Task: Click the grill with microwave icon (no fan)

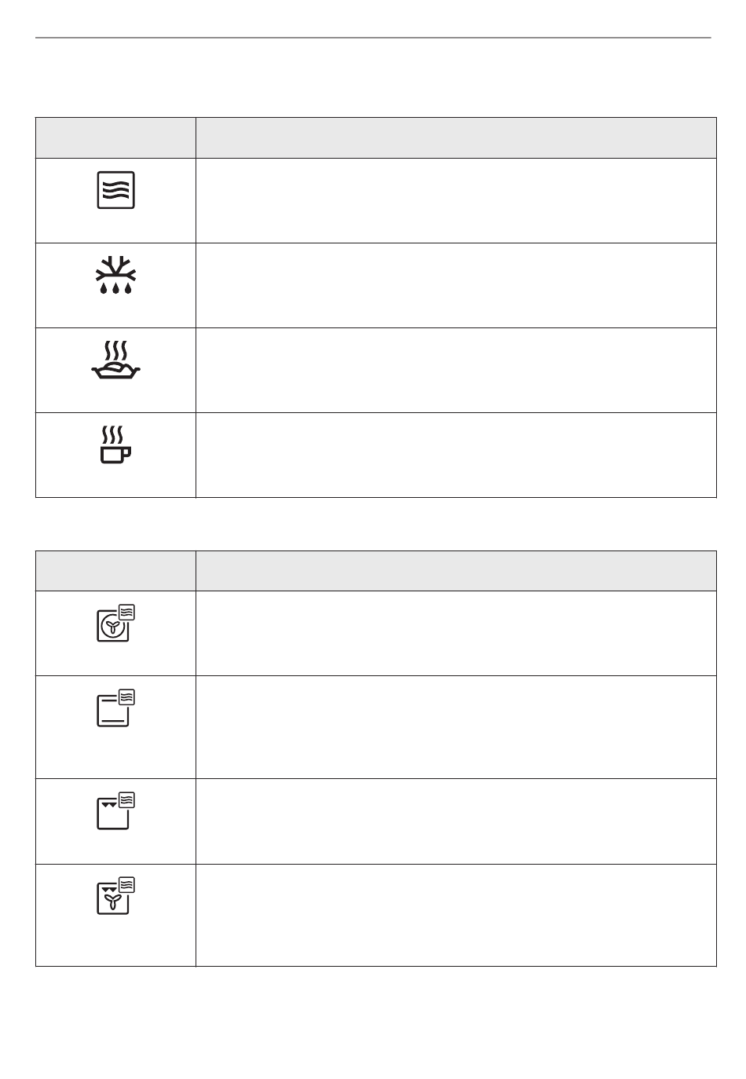Action: pos(116,810)
